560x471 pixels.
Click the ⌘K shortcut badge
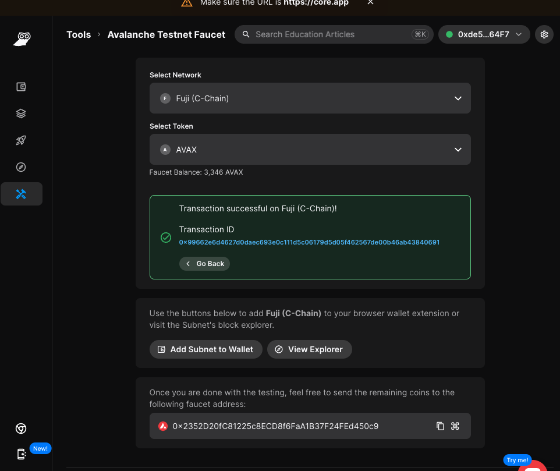[420, 34]
